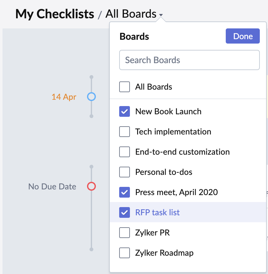Check the Zylker PR checkbox
This screenshot has width=268, height=274.
pos(125,233)
